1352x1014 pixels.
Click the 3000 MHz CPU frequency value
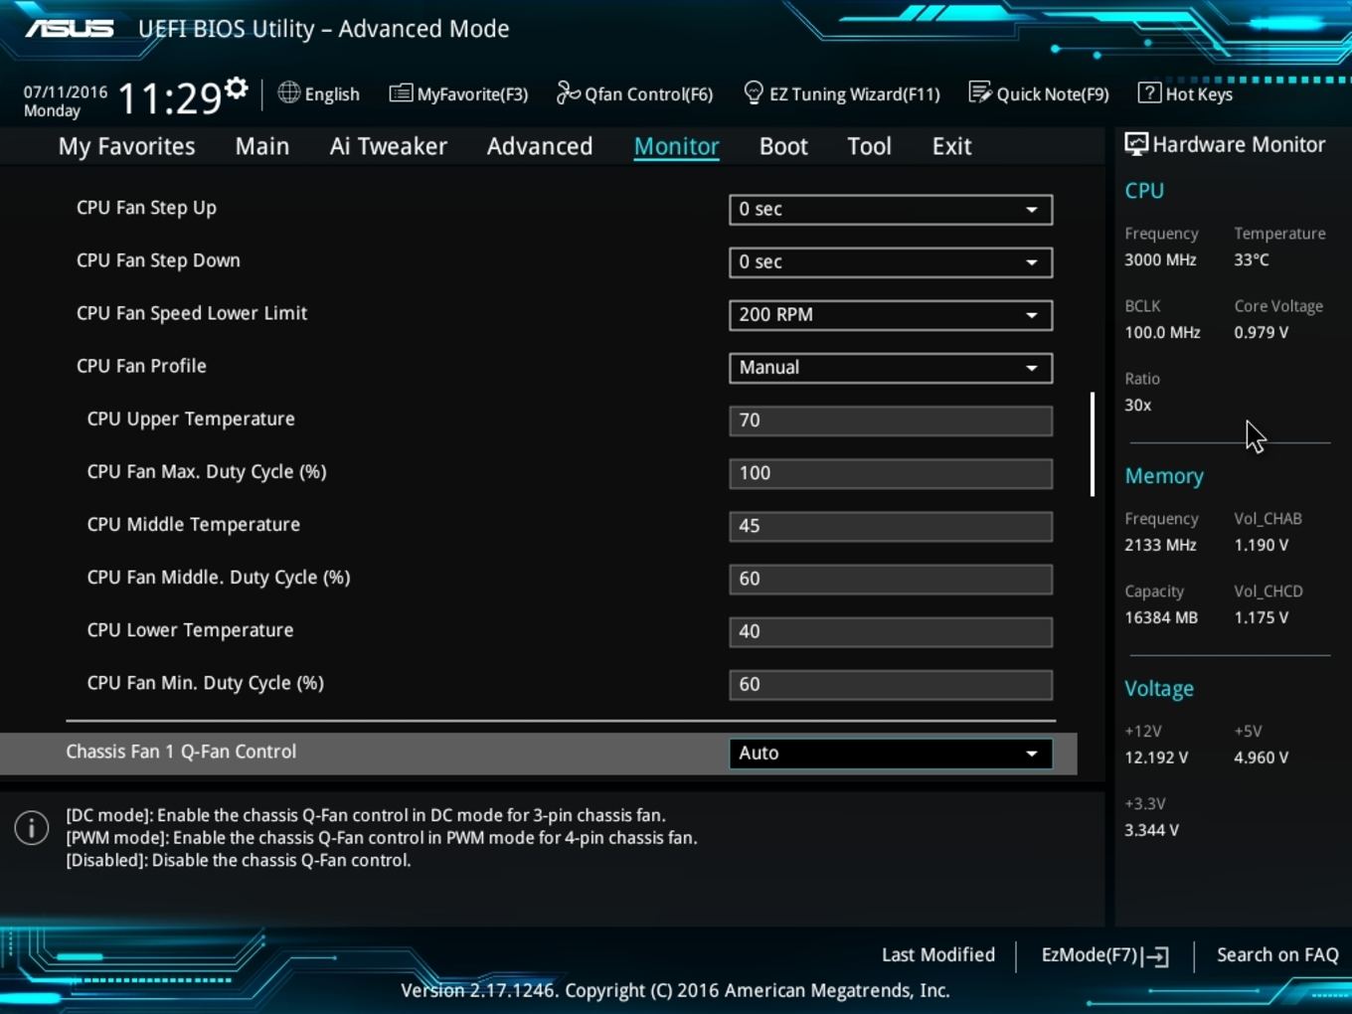tap(1160, 259)
